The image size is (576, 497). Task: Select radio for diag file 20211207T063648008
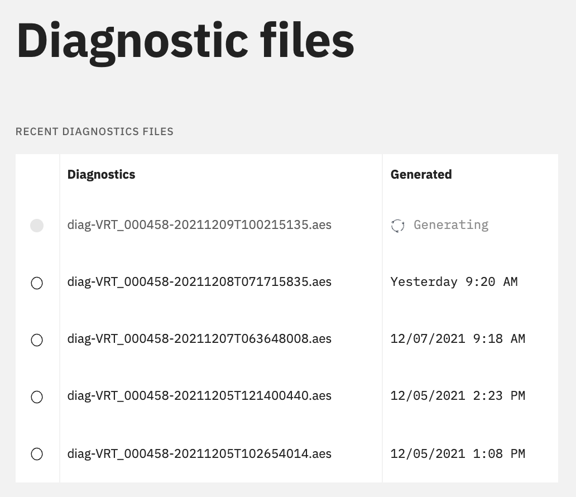(x=37, y=340)
